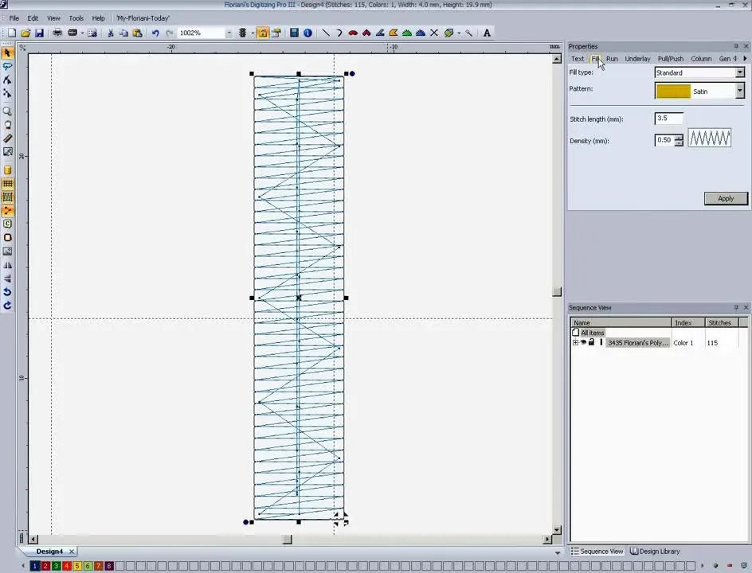Increase Density with the spinner up arrow
Image resolution: width=752 pixels, height=573 pixels.
(679, 138)
